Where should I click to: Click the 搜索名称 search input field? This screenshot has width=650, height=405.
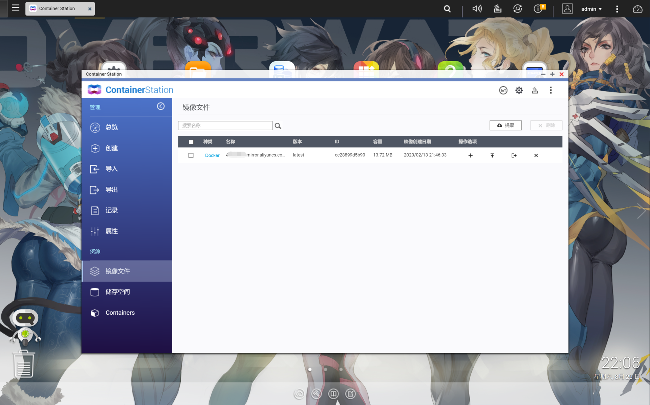click(225, 126)
